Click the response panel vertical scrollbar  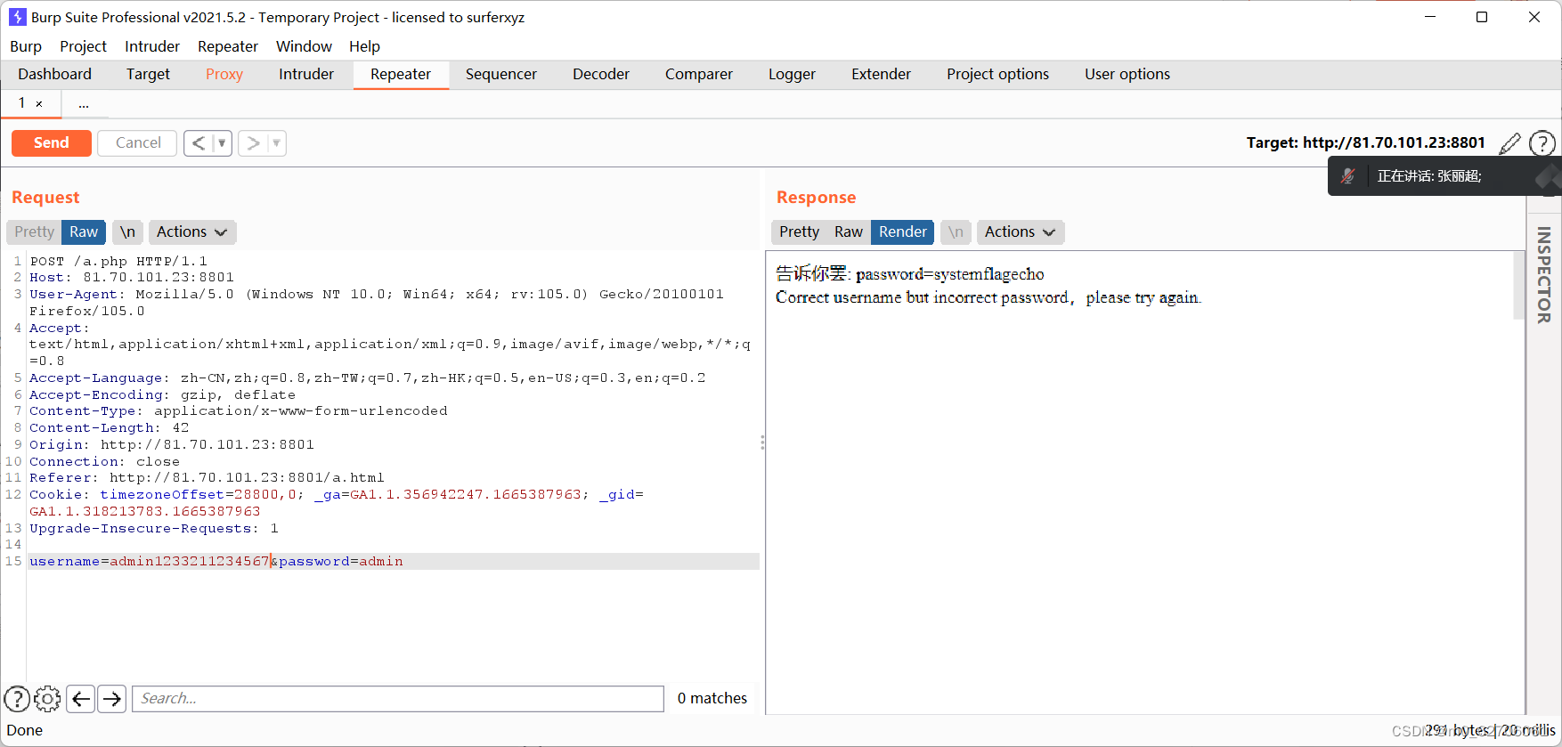[1519, 285]
